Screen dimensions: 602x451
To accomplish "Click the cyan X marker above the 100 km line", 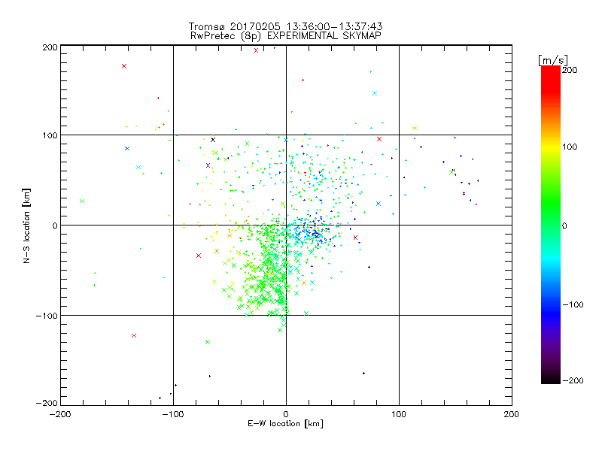I will coord(375,93).
